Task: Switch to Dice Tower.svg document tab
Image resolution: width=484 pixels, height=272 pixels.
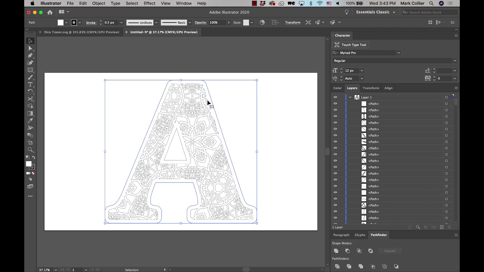Action: click(x=81, y=32)
